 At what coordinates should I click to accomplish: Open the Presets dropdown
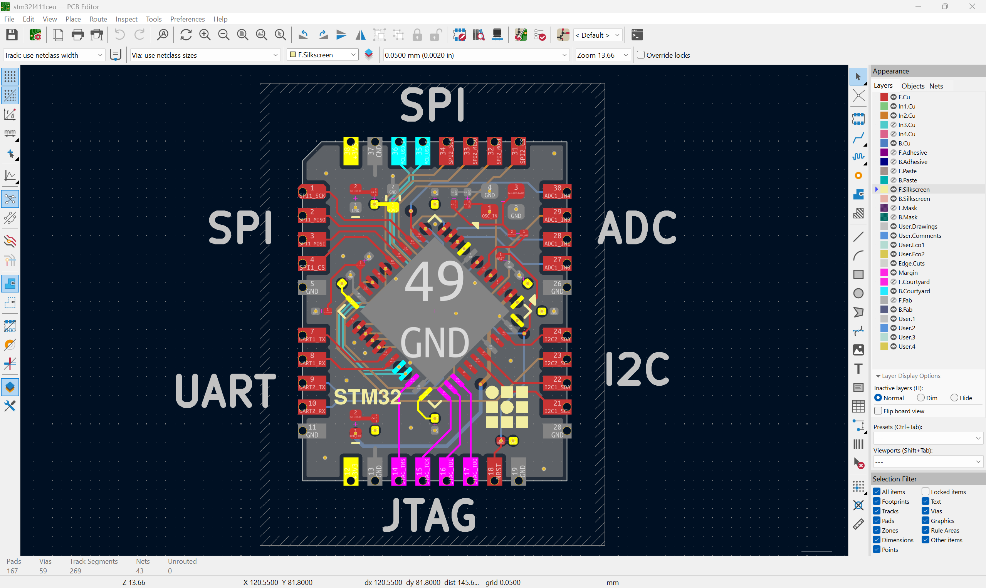928,438
